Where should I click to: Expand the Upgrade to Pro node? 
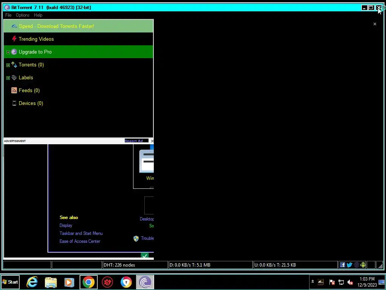point(8,52)
